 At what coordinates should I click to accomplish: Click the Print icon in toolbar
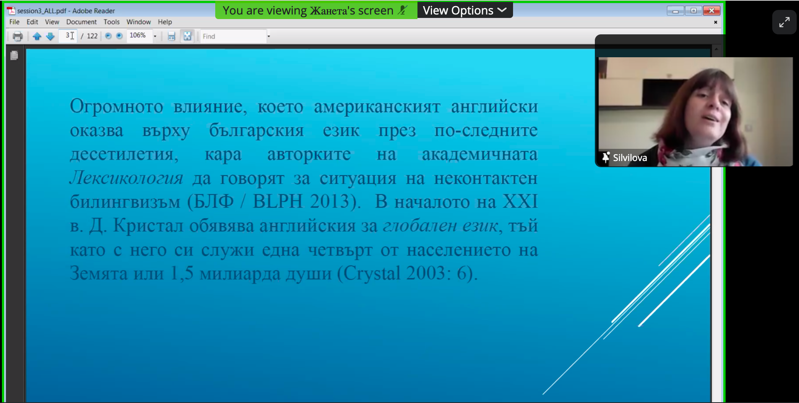(x=18, y=36)
